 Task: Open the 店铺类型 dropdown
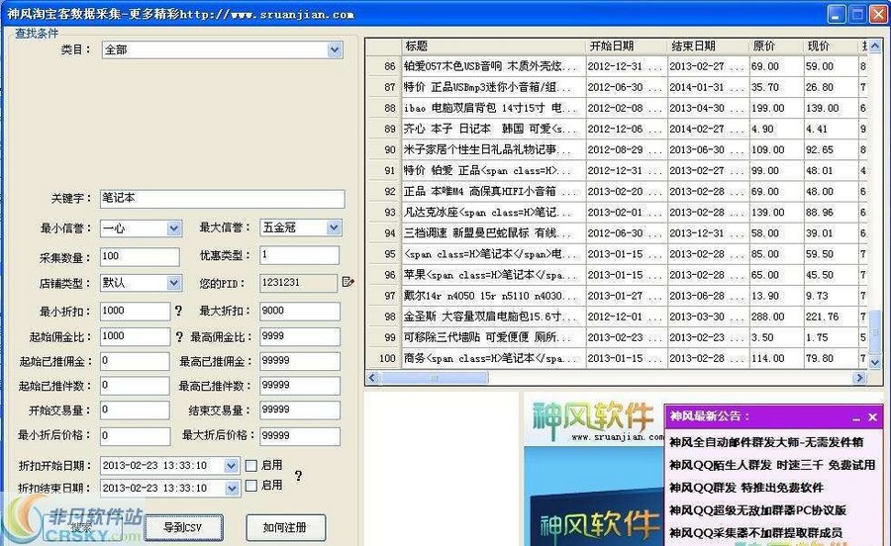pyautogui.click(x=174, y=283)
